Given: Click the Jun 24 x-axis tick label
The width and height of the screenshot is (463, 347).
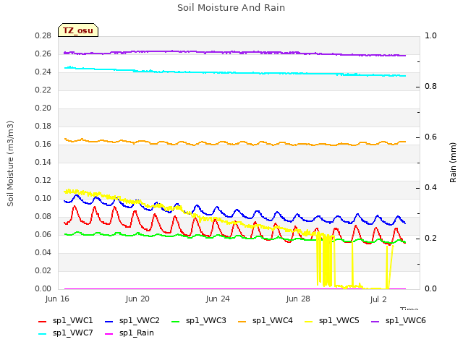Looking at the screenshot, I should [x=218, y=299].
